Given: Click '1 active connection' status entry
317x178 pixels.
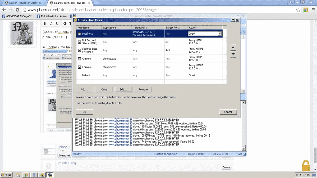Looking at the screenshot, I should 166,154.
